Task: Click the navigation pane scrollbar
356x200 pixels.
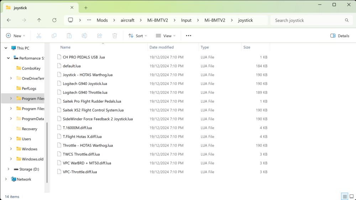Action: pos(47,152)
